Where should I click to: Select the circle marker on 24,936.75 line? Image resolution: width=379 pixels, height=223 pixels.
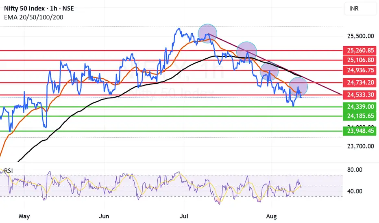269,71
